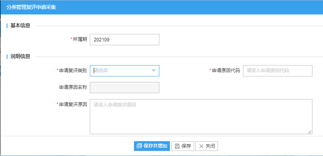The width and height of the screenshot is (323, 156).
Task: Click the 保存并增加 button
Action: tap(152, 146)
